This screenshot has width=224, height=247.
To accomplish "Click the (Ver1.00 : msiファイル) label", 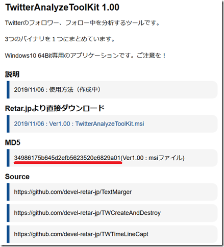I will click(x=153, y=158).
